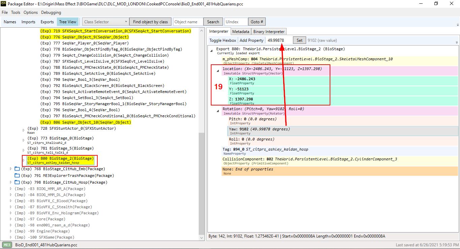Expand BioStage_2 tree node
460x249 pixels.
tap(24, 160)
